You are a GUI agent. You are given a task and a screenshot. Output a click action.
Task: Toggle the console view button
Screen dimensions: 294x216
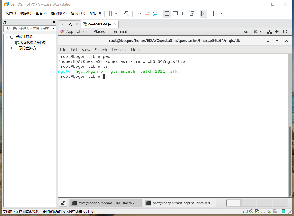click(204, 14)
